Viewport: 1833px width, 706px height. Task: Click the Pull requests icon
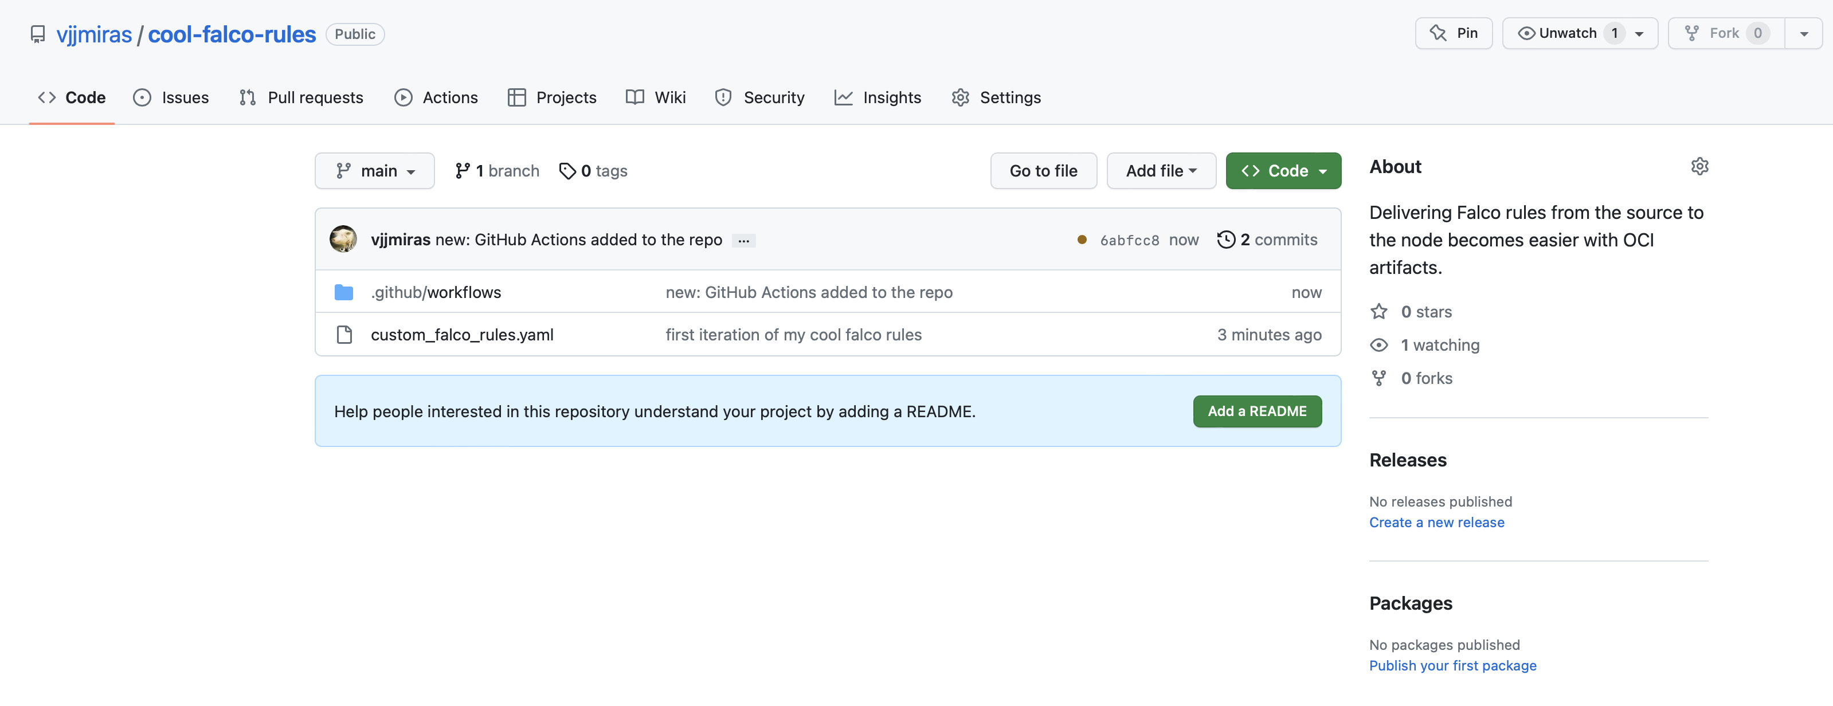click(x=246, y=97)
